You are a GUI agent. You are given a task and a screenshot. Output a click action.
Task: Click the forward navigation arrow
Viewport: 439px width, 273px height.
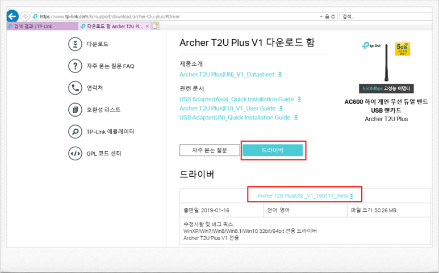pyautogui.click(x=24, y=16)
